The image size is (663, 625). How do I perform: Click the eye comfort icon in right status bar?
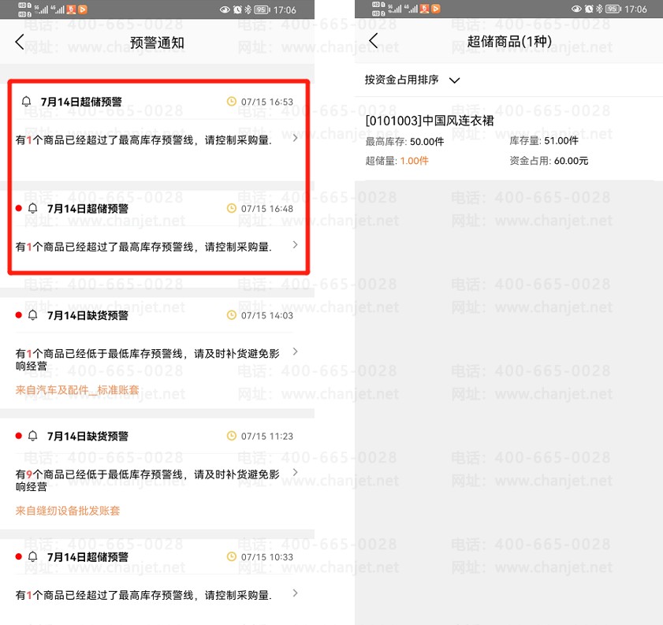[576, 9]
